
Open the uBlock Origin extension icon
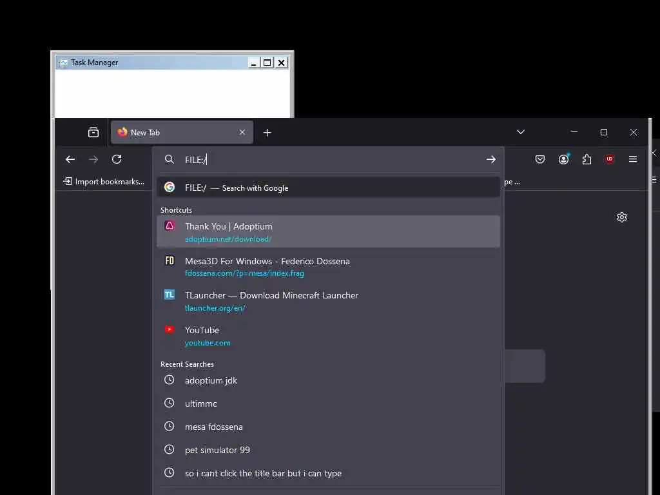click(610, 159)
